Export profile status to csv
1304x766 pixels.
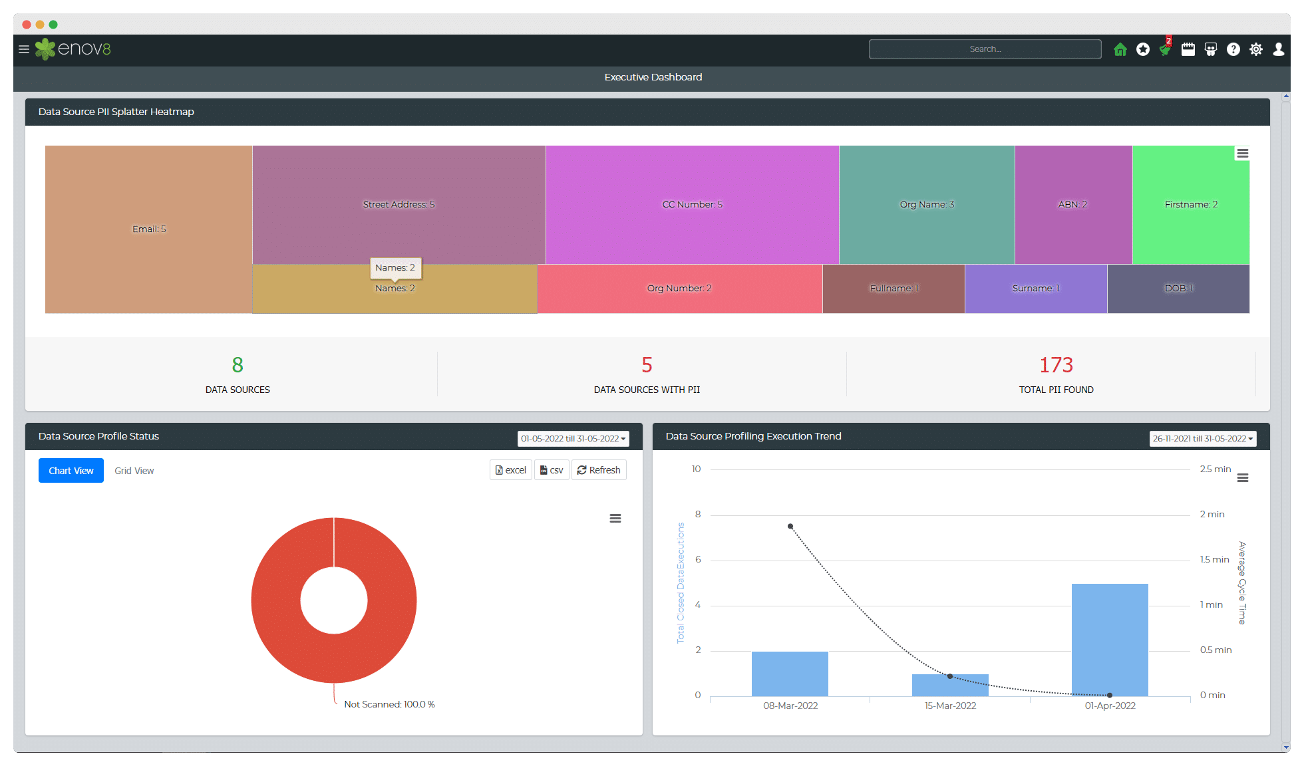pyautogui.click(x=552, y=470)
